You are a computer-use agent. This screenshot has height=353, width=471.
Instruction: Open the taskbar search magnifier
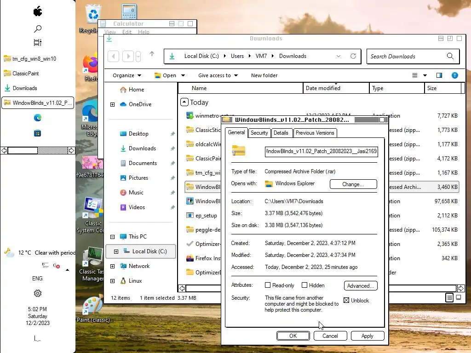pyautogui.click(x=38, y=29)
